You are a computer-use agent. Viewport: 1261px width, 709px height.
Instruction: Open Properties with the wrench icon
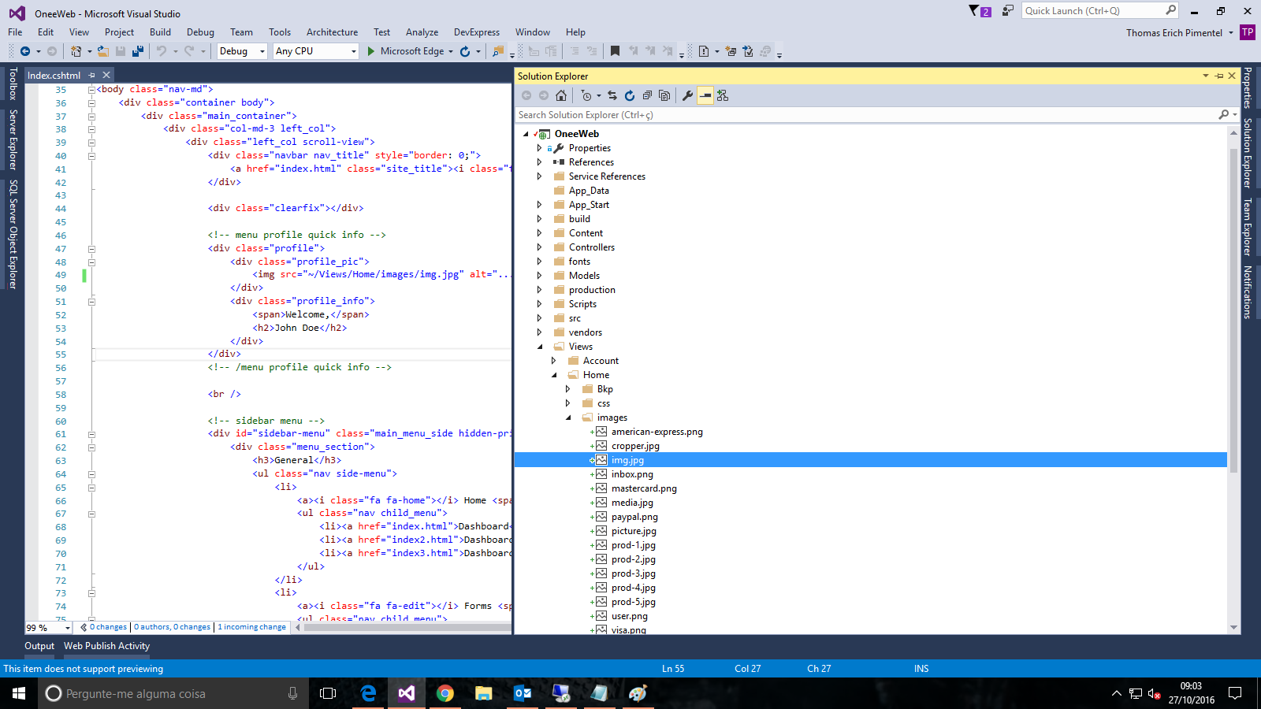(687, 95)
